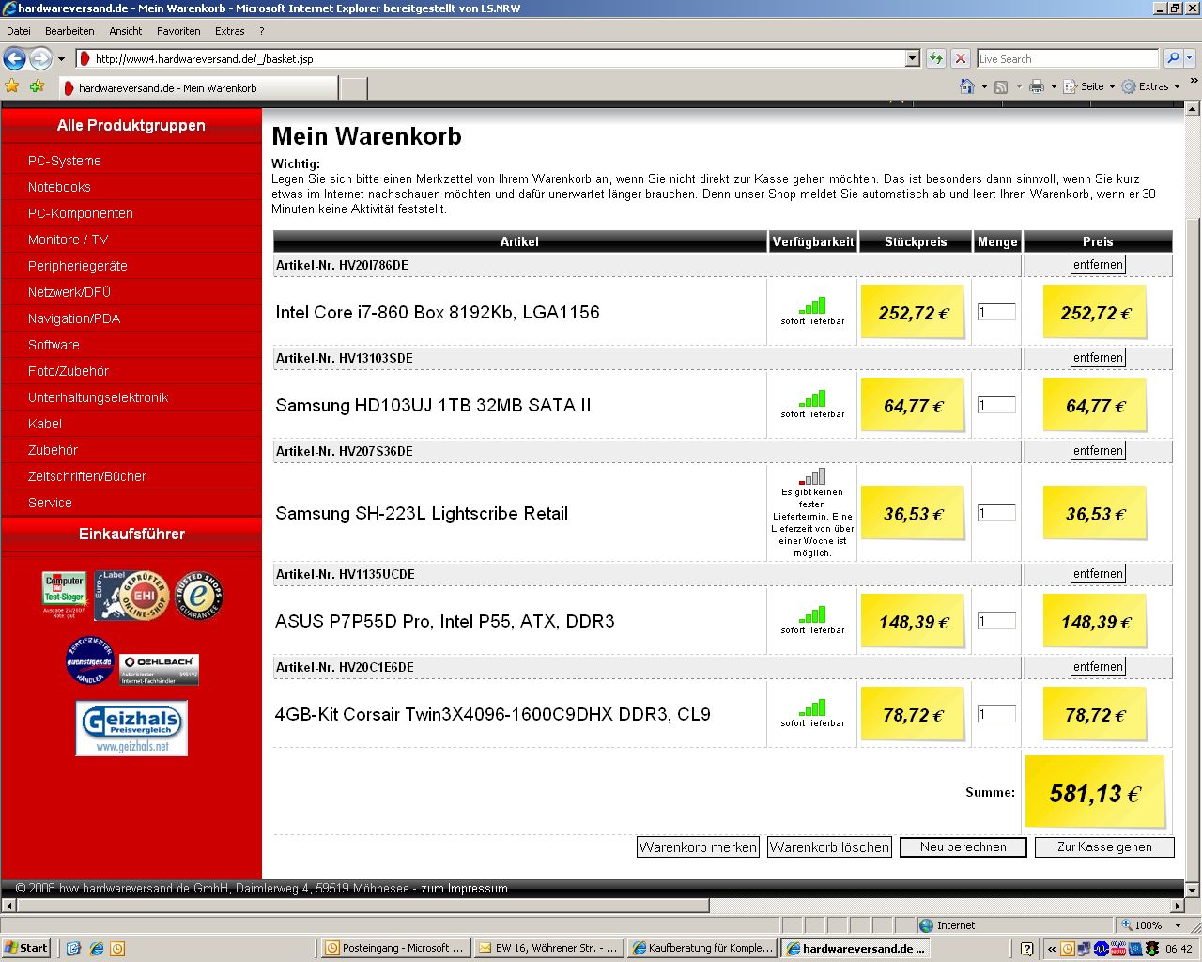Screen dimensions: 1202x962
Task: Open PC-Komponenten in the sidebar
Action: tap(81, 213)
